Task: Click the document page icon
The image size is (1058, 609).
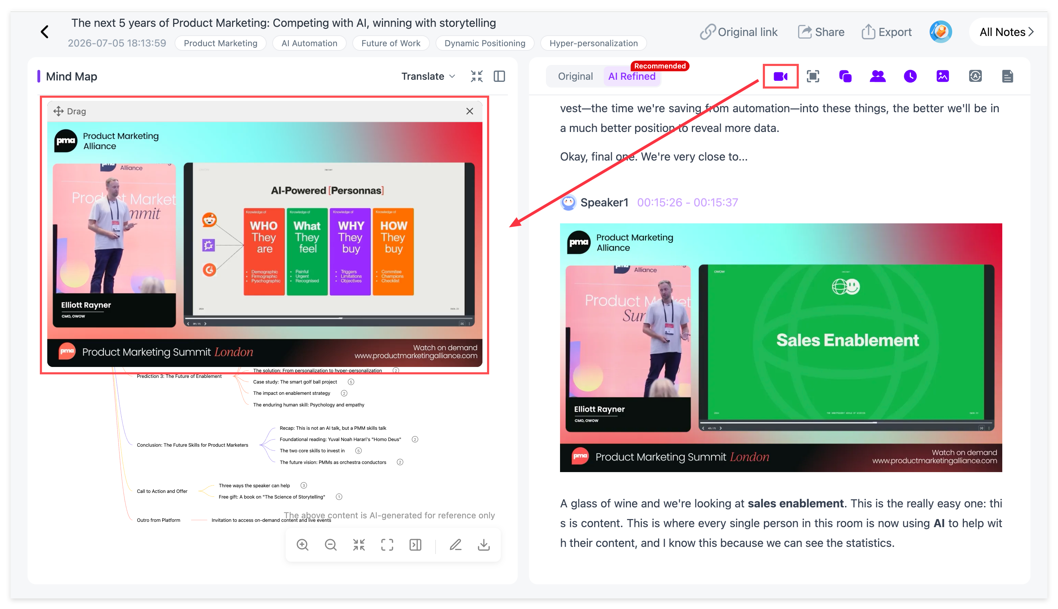Action: [1008, 77]
